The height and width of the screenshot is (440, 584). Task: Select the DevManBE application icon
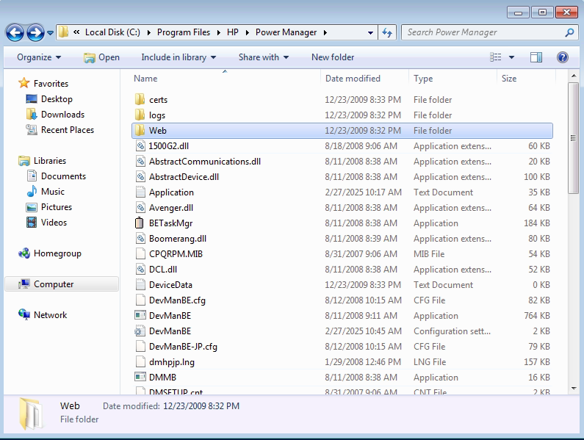coord(140,315)
